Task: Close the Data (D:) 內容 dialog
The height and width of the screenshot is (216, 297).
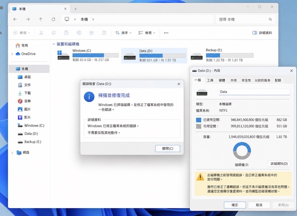Action: 292,71
